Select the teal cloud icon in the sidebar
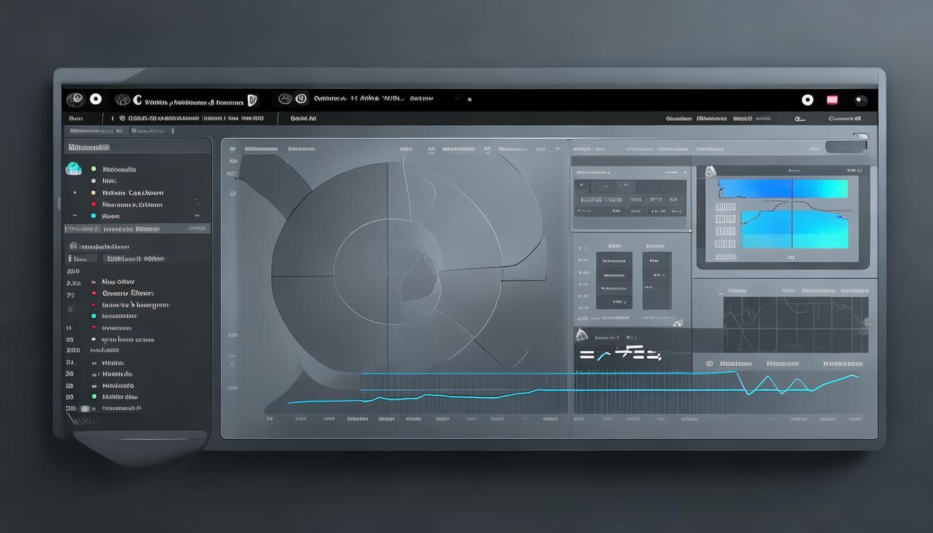 [x=74, y=169]
